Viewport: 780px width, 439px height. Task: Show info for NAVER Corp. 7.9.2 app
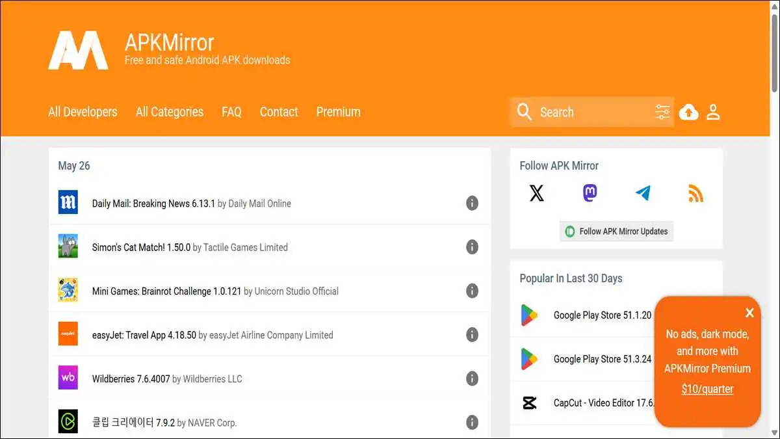click(473, 421)
